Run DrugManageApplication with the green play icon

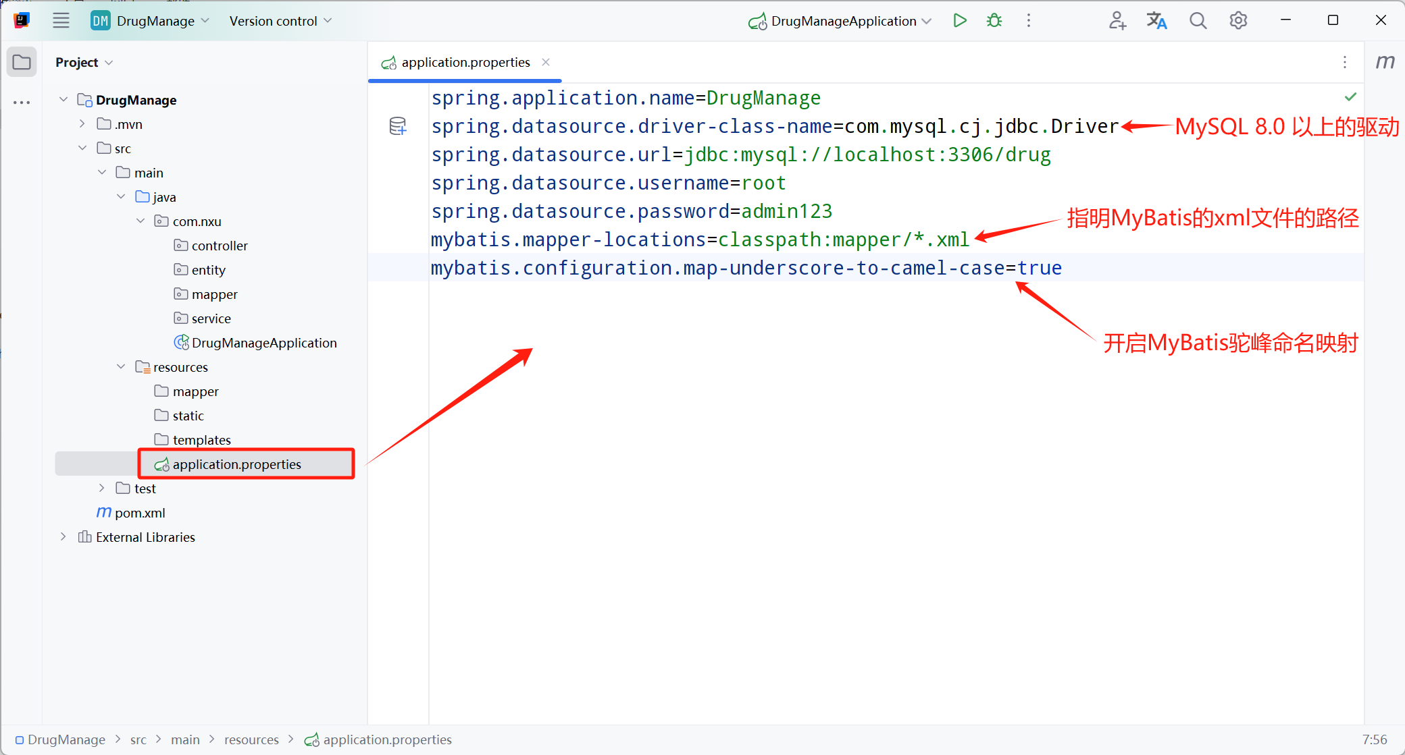959,21
